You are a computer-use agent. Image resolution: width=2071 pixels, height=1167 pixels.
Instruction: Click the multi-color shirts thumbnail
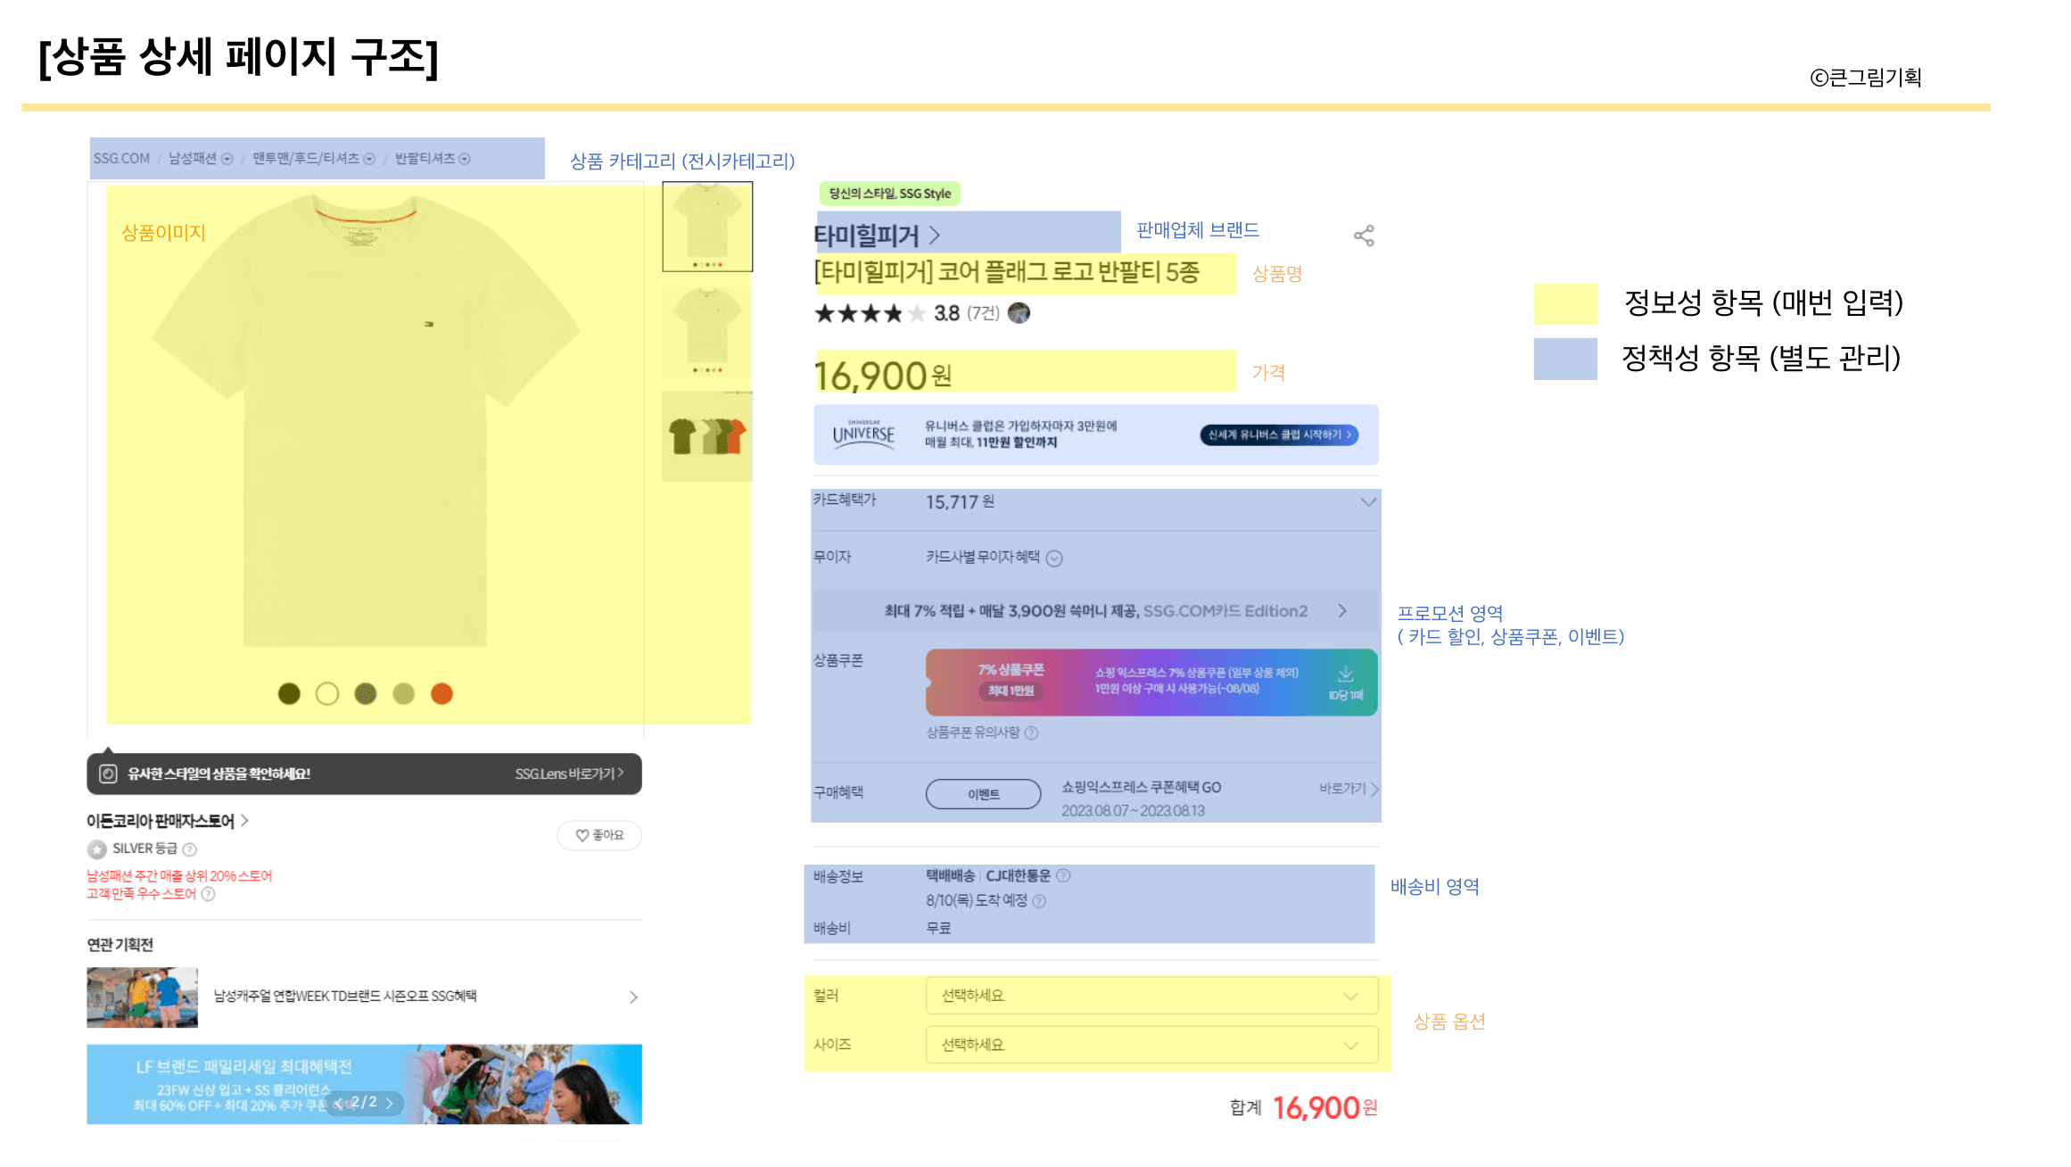tap(707, 436)
